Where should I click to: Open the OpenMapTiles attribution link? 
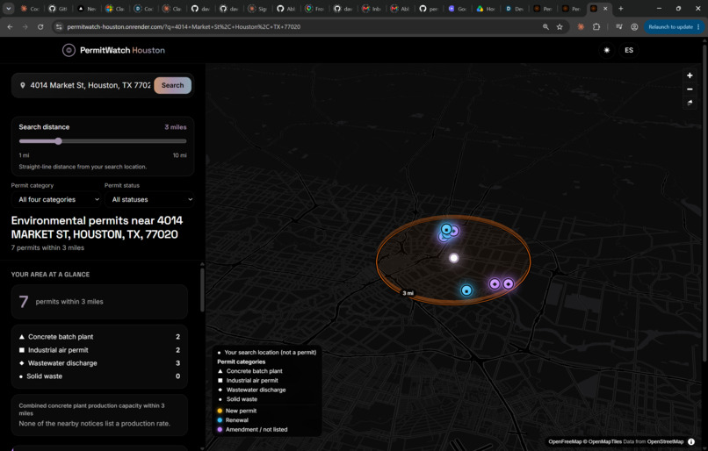coord(603,441)
